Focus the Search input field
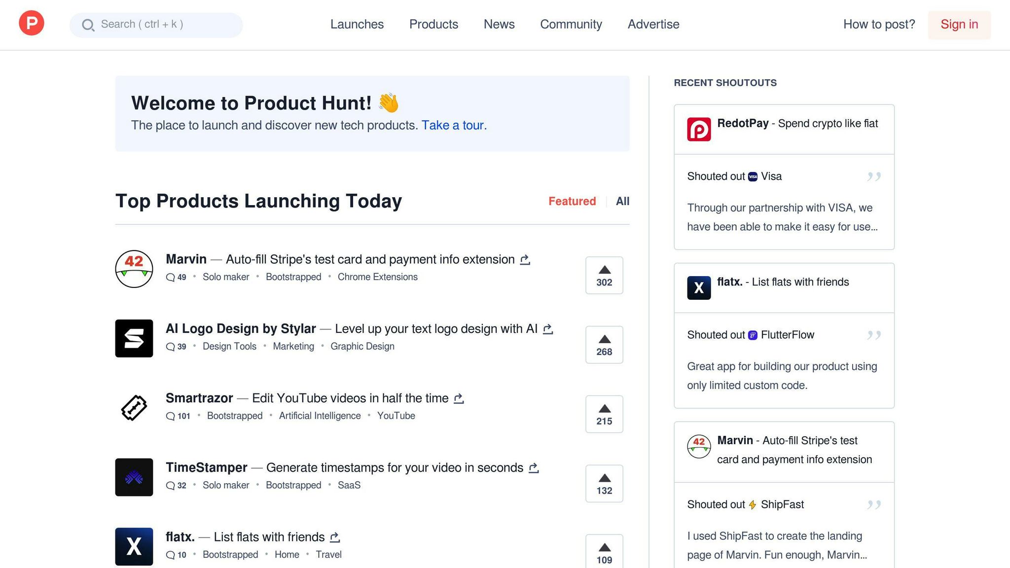The height and width of the screenshot is (568, 1010). pyautogui.click(x=156, y=25)
